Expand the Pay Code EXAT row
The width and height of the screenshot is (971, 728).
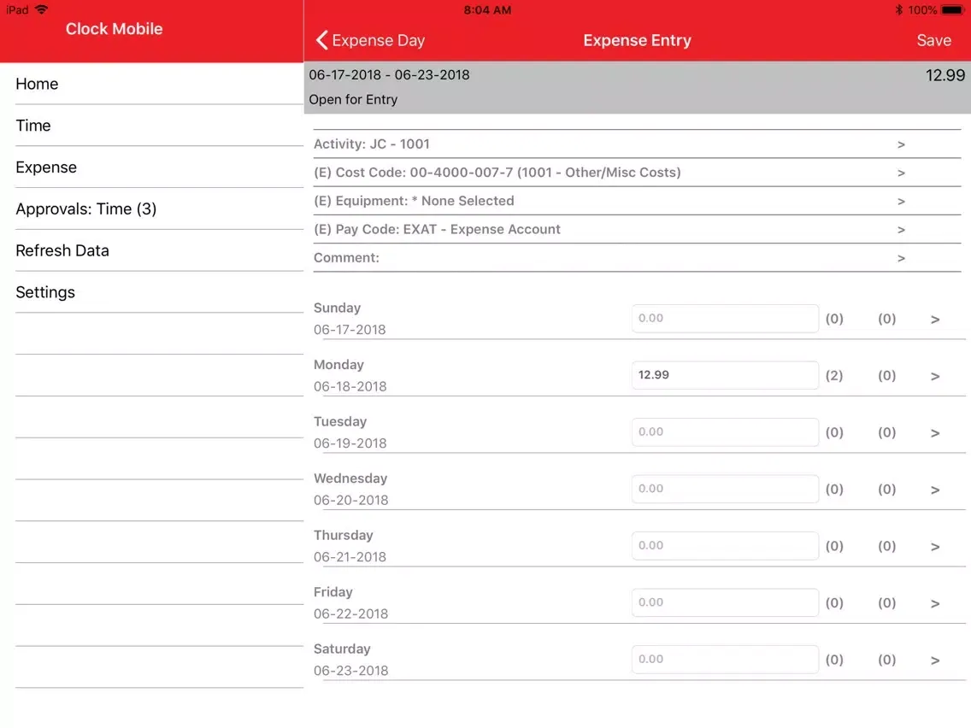click(x=637, y=230)
